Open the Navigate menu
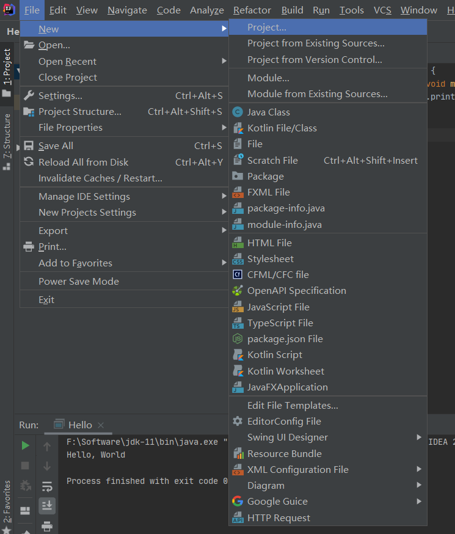The width and height of the screenshot is (455, 534). [127, 10]
